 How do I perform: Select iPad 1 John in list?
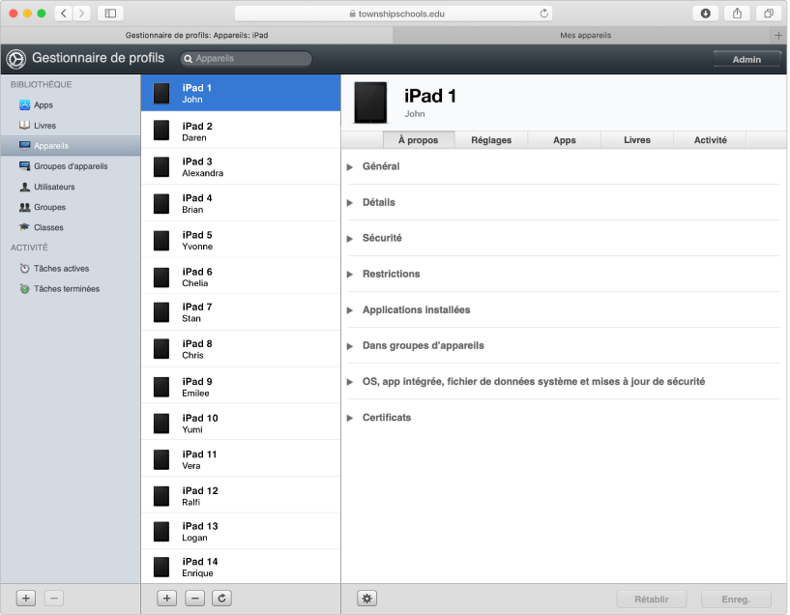pyautogui.click(x=241, y=93)
